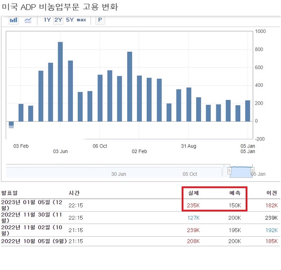Screen dimensions: 281x270
Task: Click the 발표일 column header
Action: pyautogui.click(x=10, y=193)
